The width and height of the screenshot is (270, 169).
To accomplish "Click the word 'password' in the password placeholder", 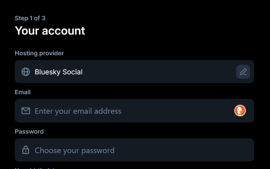I will click(98, 151).
